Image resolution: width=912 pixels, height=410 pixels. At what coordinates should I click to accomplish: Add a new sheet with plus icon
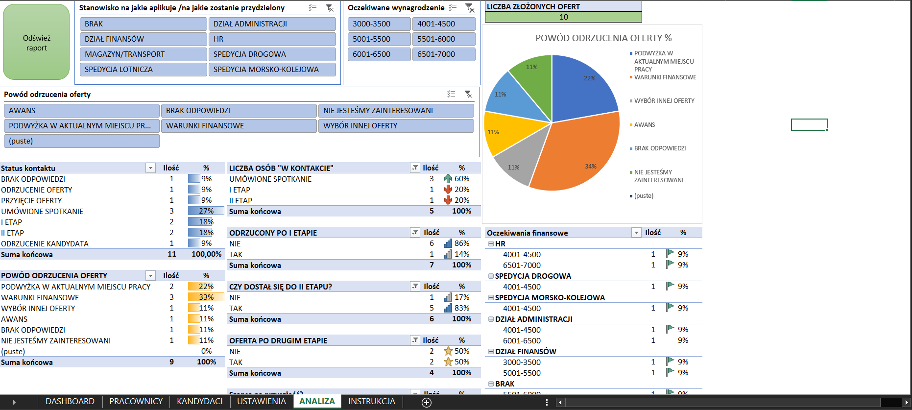point(427,402)
